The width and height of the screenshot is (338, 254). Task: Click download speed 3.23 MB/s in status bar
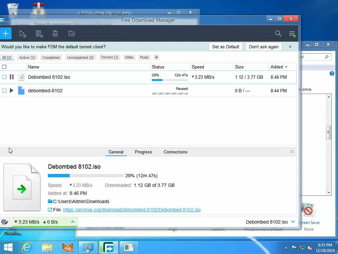point(27,222)
